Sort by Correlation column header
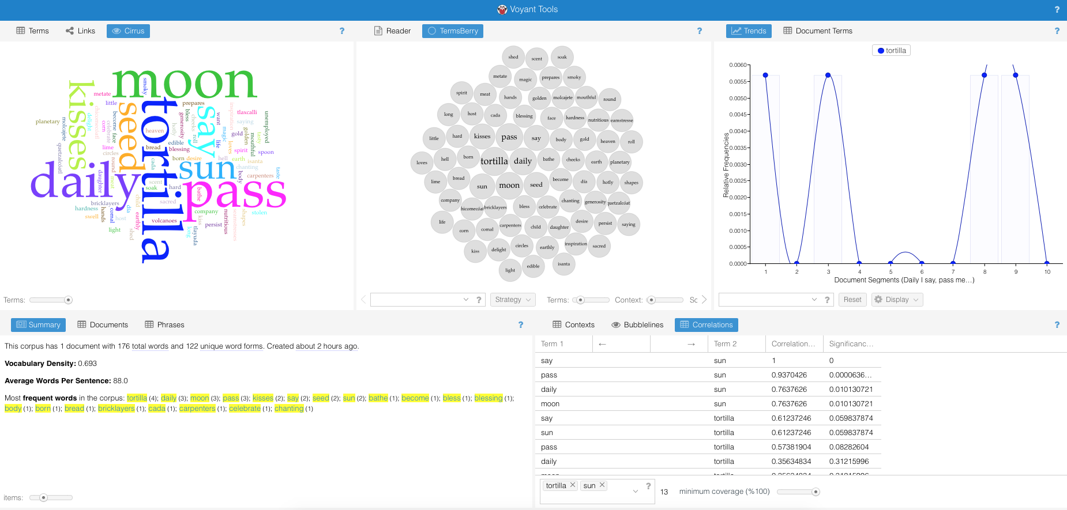This screenshot has height=510, width=1067. tap(794, 344)
